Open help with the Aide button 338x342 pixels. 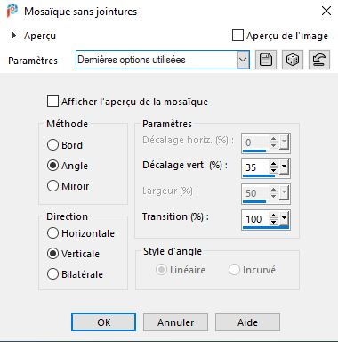[x=247, y=322]
